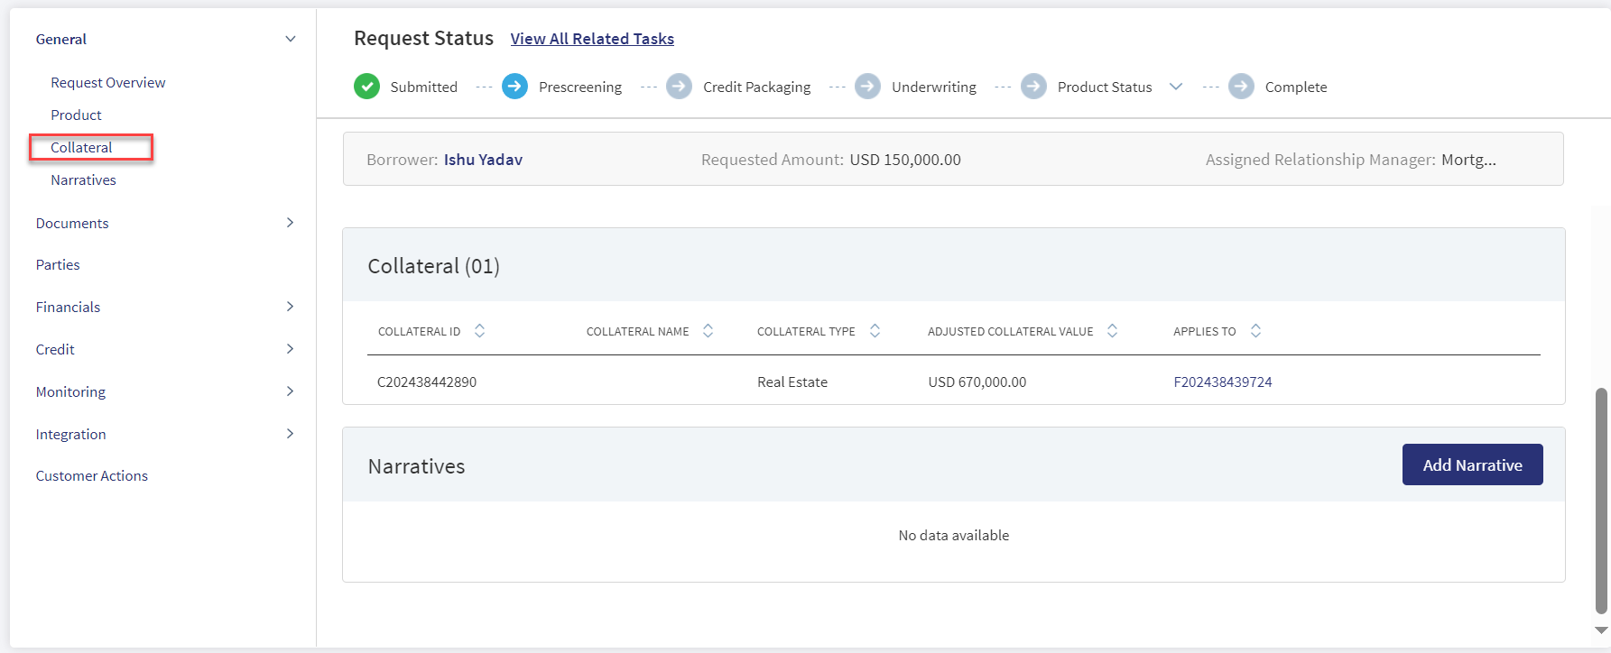Image resolution: width=1611 pixels, height=653 pixels.
Task: Collapse the General sidebar section
Action: click(x=290, y=39)
